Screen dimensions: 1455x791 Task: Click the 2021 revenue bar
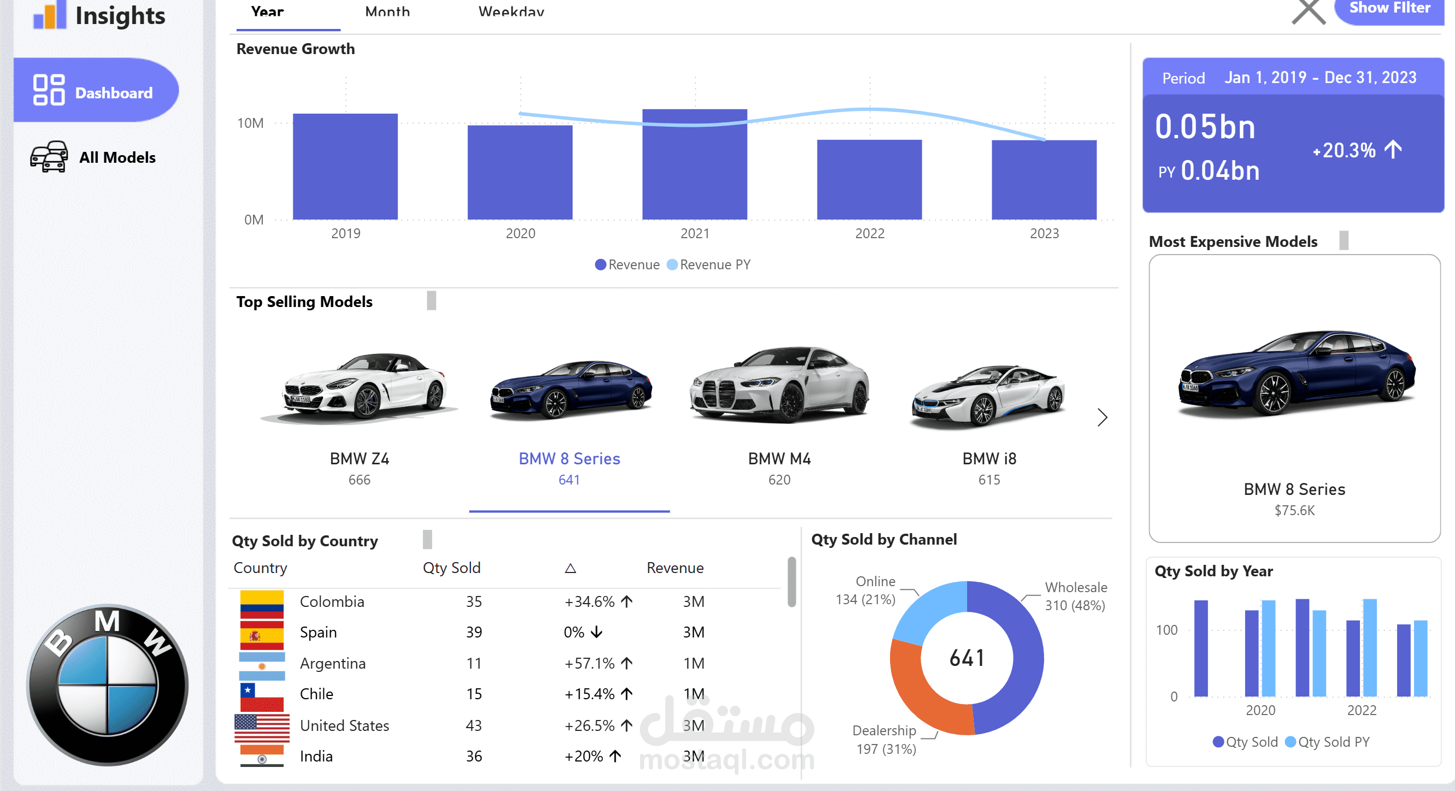695,164
